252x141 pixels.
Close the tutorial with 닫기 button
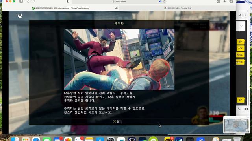117,122
